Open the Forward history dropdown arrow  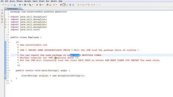[x=99, y=5]
